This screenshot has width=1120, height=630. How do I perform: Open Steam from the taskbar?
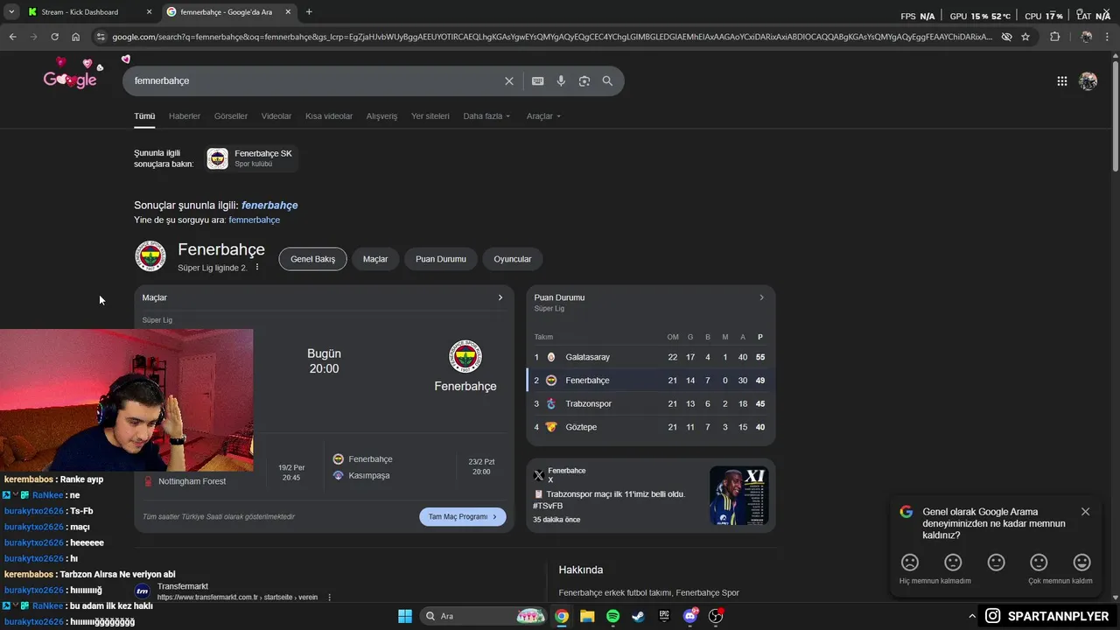pyautogui.click(x=639, y=616)
